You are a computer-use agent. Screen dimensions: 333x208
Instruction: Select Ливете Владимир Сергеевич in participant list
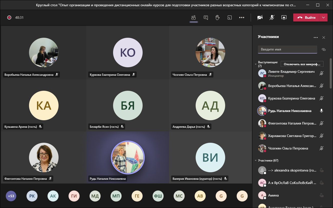(x=288, y=73)
